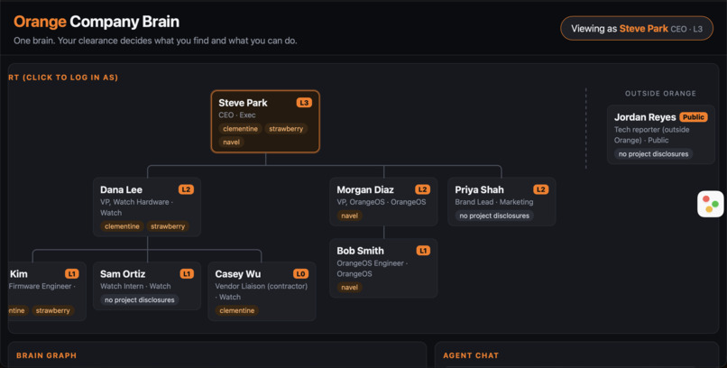Click Priya Shah's no project disclosures tag

click(494, 216)
